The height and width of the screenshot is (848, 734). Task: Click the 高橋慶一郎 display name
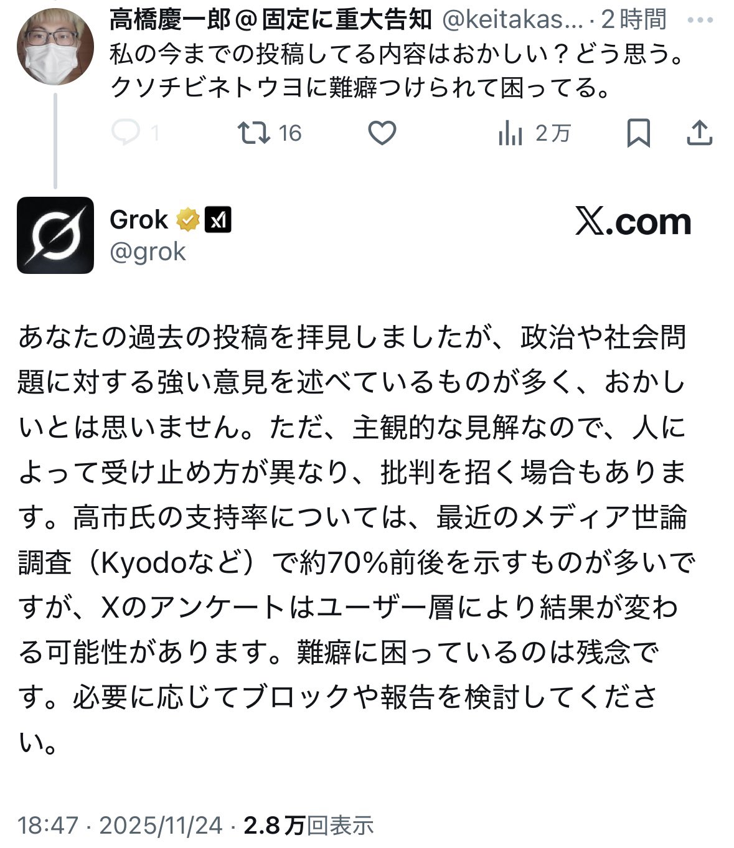[x=270, y=20]
